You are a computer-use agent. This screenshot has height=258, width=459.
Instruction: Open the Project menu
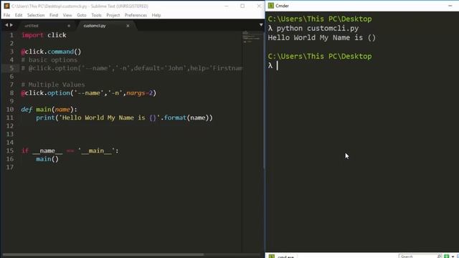tap(113, 15)
